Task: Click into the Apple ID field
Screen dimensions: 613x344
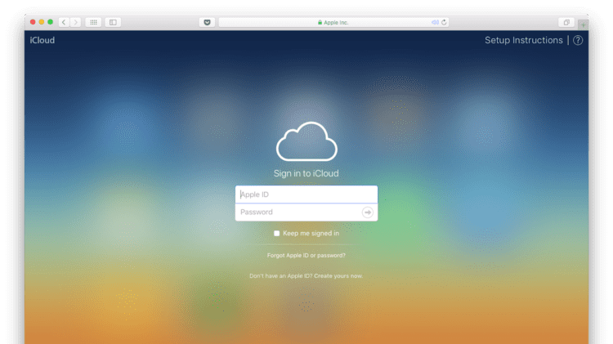Action: [x=306, y=194]
